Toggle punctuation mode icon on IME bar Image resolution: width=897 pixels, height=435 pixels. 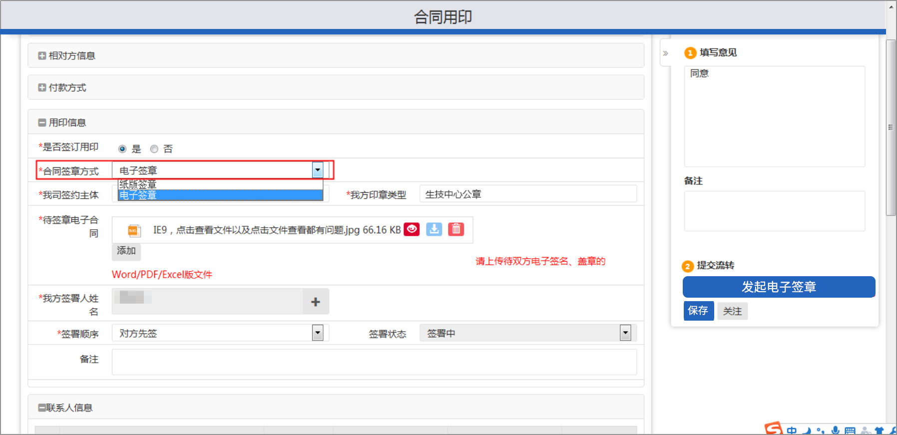(x=820, y=431)
